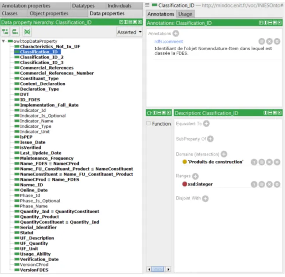Viewport: 285px width, 277px height.
Task: Annotate the xsd:integer range axiom
Action: (x=262, y=185)
